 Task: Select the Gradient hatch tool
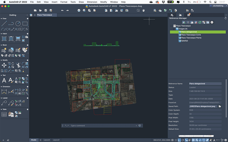(x=18, y=39)
